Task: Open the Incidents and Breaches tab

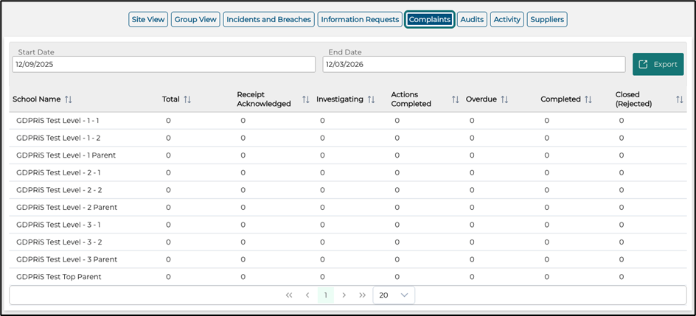Action: pos(268,20)
